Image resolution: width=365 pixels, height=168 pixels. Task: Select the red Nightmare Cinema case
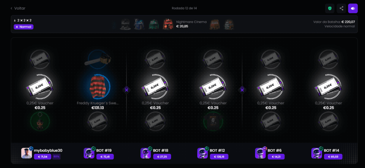click(x=168, y=24)
